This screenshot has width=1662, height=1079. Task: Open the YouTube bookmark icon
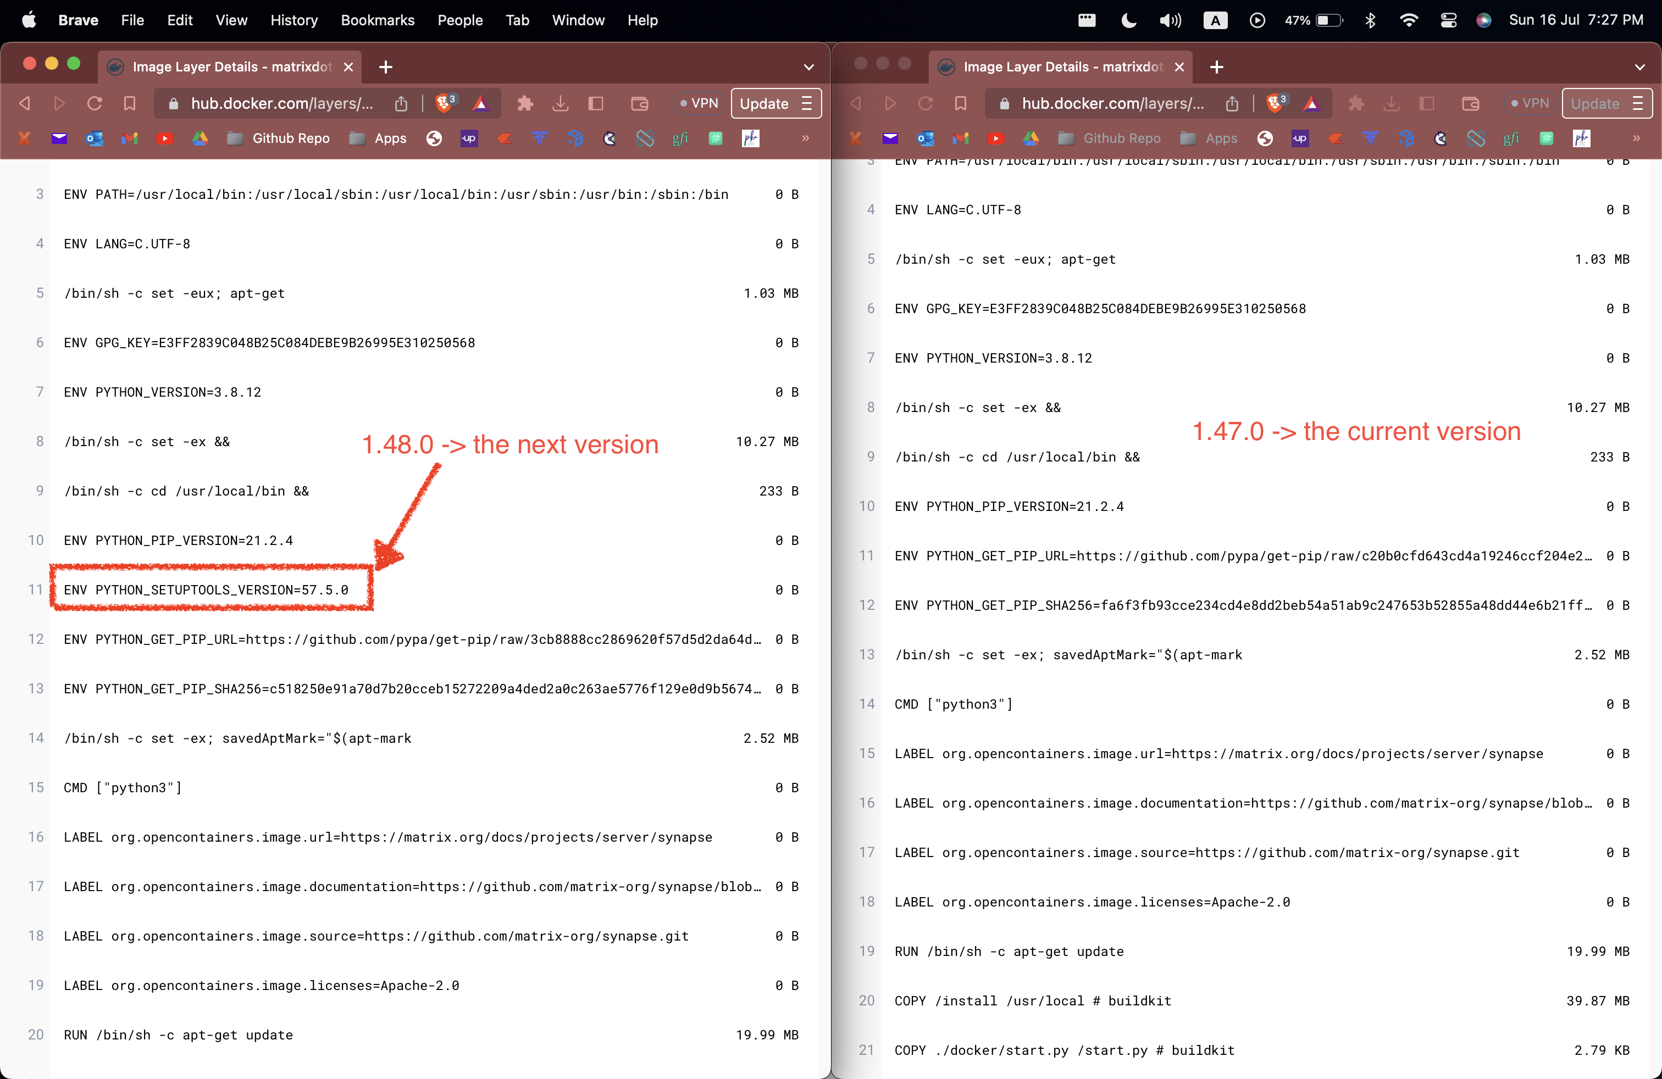point(165,138)
